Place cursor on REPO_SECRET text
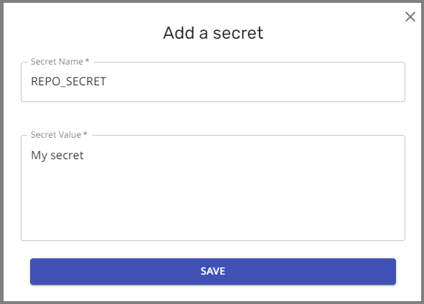This screenshot has height=304, width=424. (69, 82)
